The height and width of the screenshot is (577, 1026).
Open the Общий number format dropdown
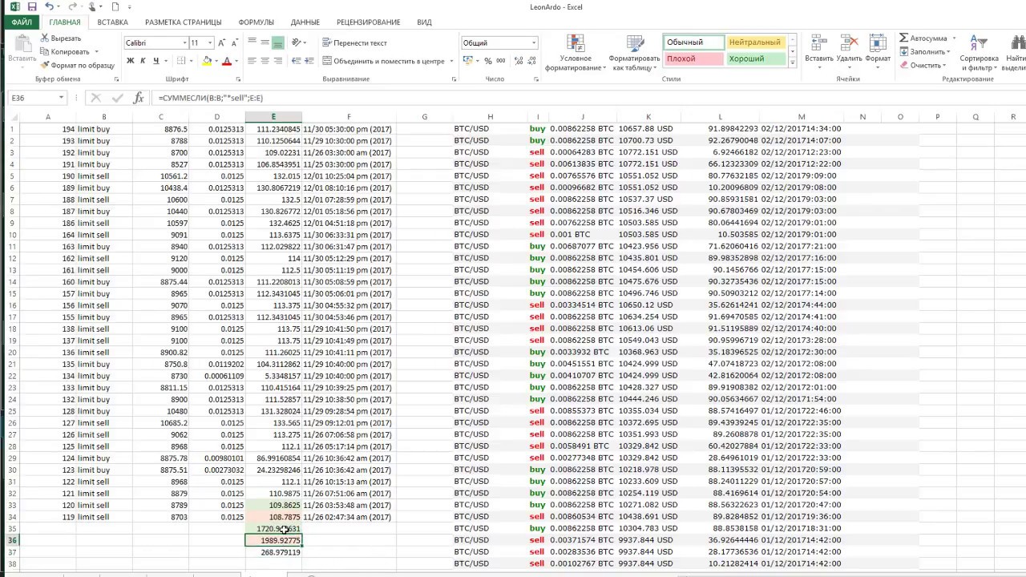point(534,42)
